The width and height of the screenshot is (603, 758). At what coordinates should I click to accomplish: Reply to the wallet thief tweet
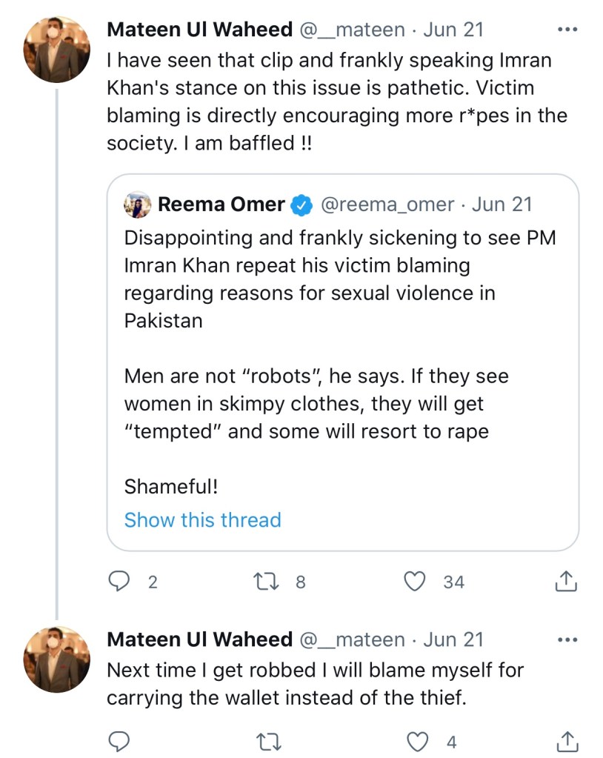pos(120,741)
